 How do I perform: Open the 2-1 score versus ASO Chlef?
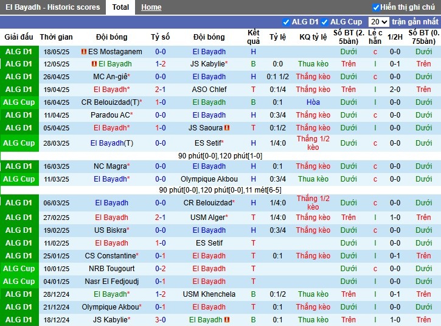[161, 90]
